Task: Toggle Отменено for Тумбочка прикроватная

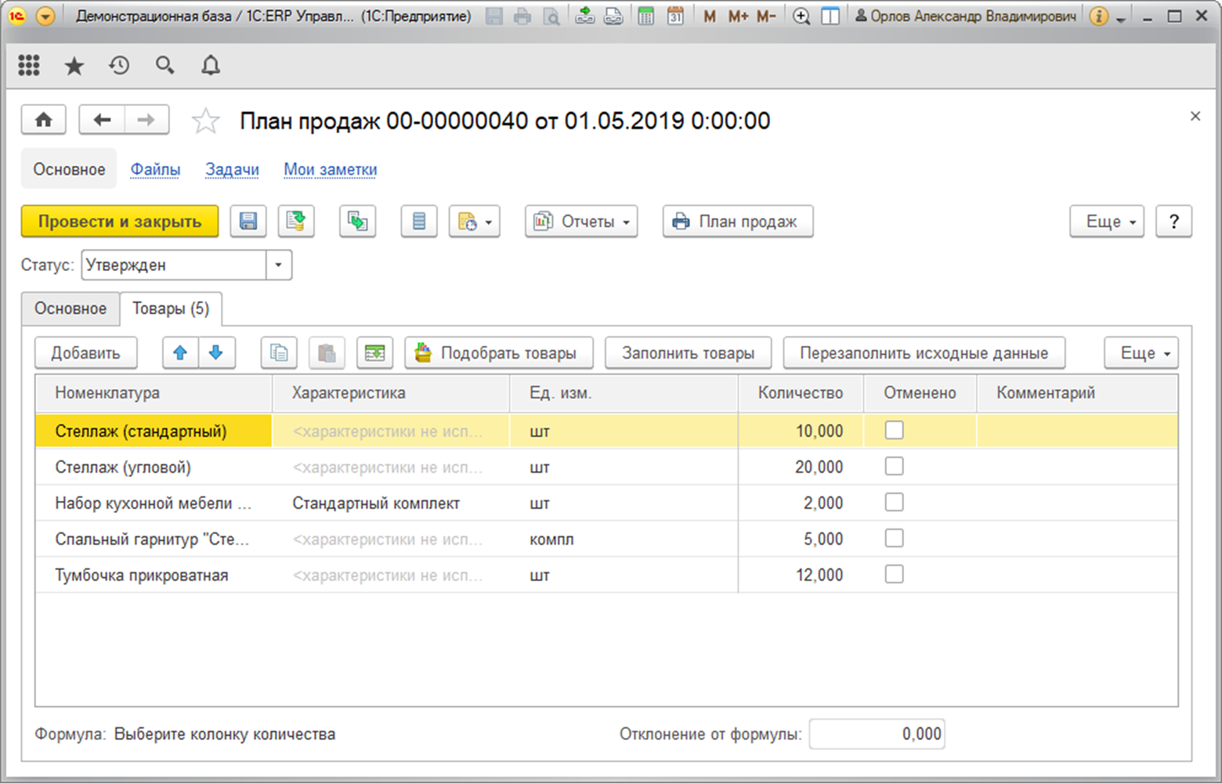Action: pos(894,574)
